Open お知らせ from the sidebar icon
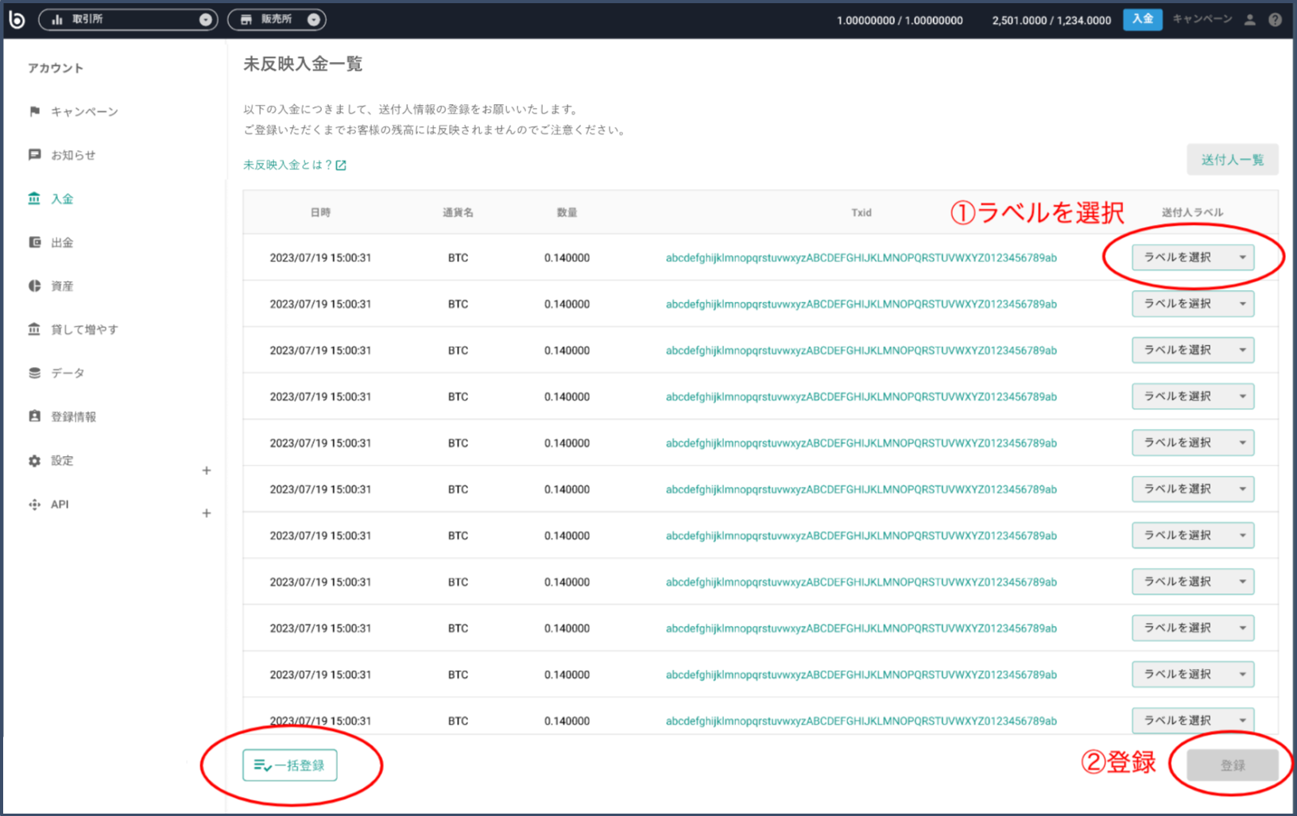This screenshot has height=816, width=1297. (x=34, y=155)
